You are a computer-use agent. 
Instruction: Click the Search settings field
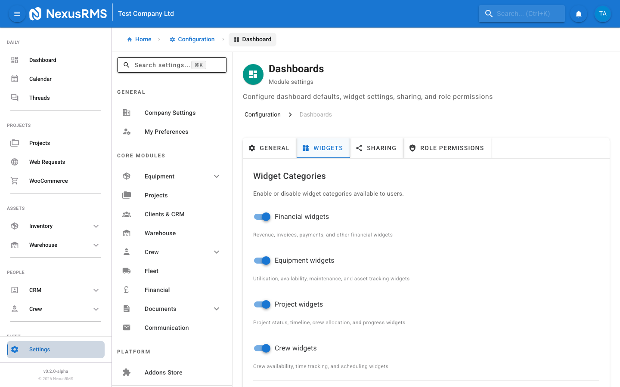coord(172,65)
